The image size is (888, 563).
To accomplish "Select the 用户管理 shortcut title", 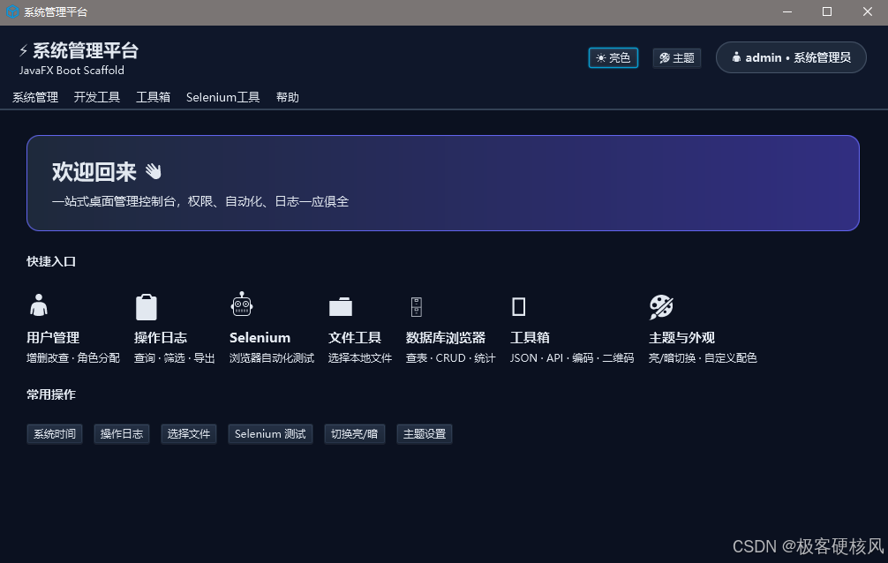I will [53, 338].
